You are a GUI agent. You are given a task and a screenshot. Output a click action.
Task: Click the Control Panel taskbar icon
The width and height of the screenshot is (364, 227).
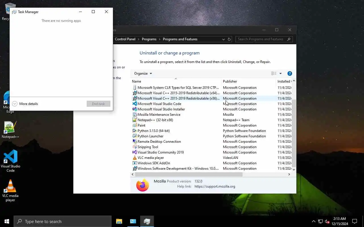133,221
